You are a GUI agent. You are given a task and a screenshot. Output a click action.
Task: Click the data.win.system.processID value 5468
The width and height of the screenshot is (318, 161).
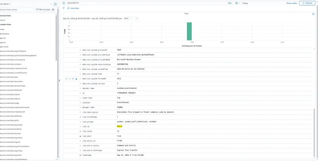pos(119,50)
